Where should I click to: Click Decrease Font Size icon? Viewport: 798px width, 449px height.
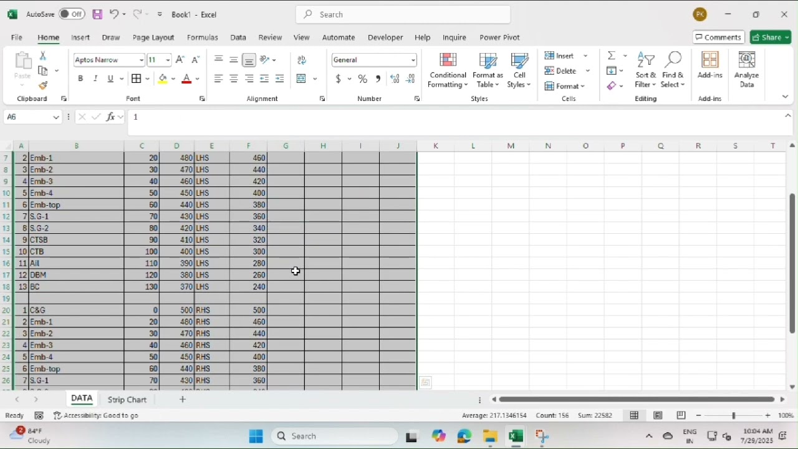point(195,60)
